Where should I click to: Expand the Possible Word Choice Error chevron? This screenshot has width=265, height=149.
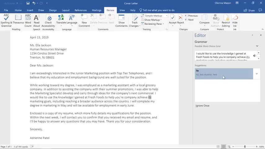[x=257, y=46]
